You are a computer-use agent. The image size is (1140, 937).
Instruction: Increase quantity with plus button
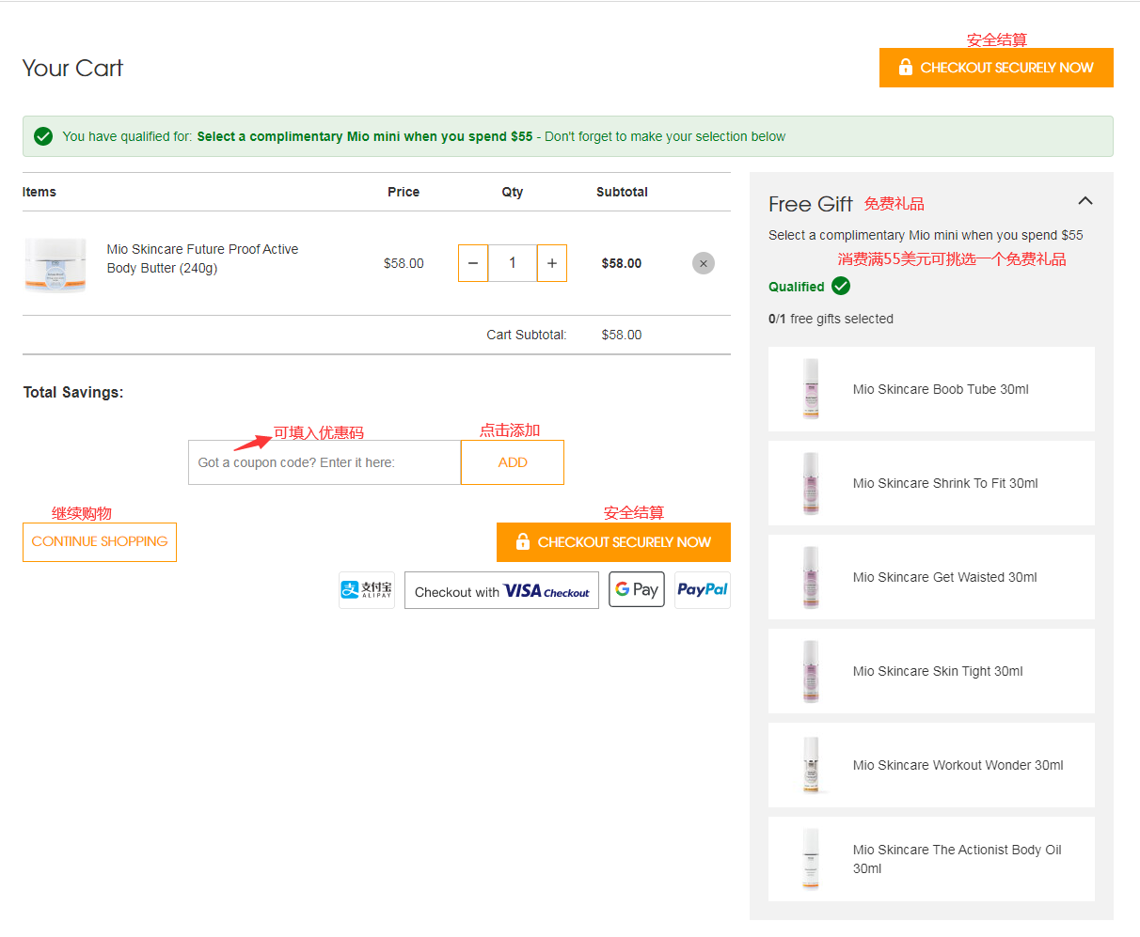pyautogui.click(x=552, y=263)
